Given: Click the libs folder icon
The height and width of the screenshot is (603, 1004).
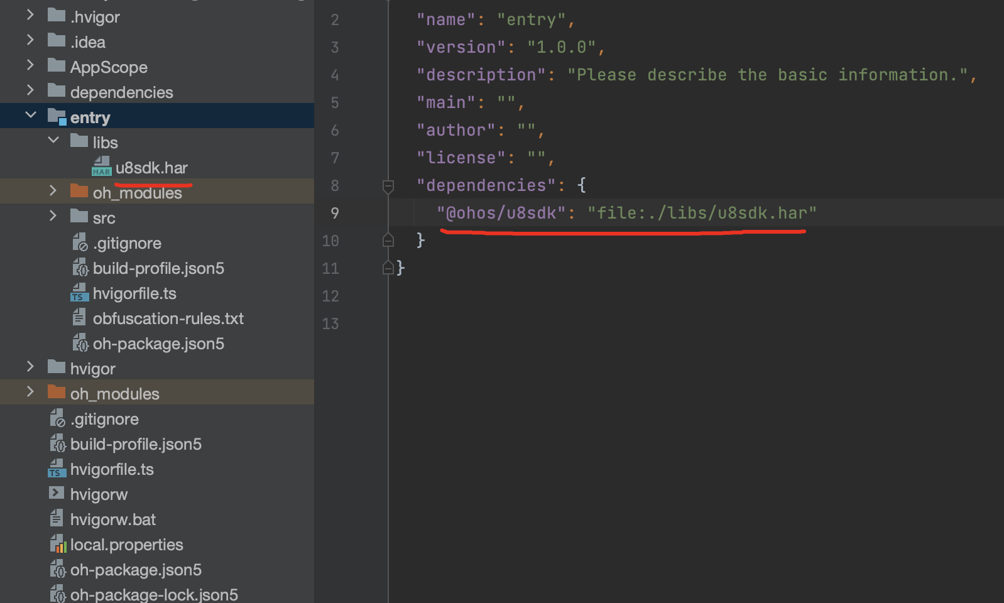Looking at the screenshot, I should click(x=79, y=141).
